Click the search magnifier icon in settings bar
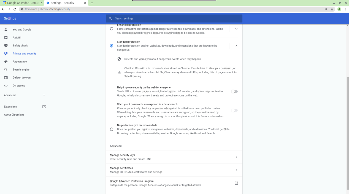Viewport: 349px width, 194px height. 110,18
